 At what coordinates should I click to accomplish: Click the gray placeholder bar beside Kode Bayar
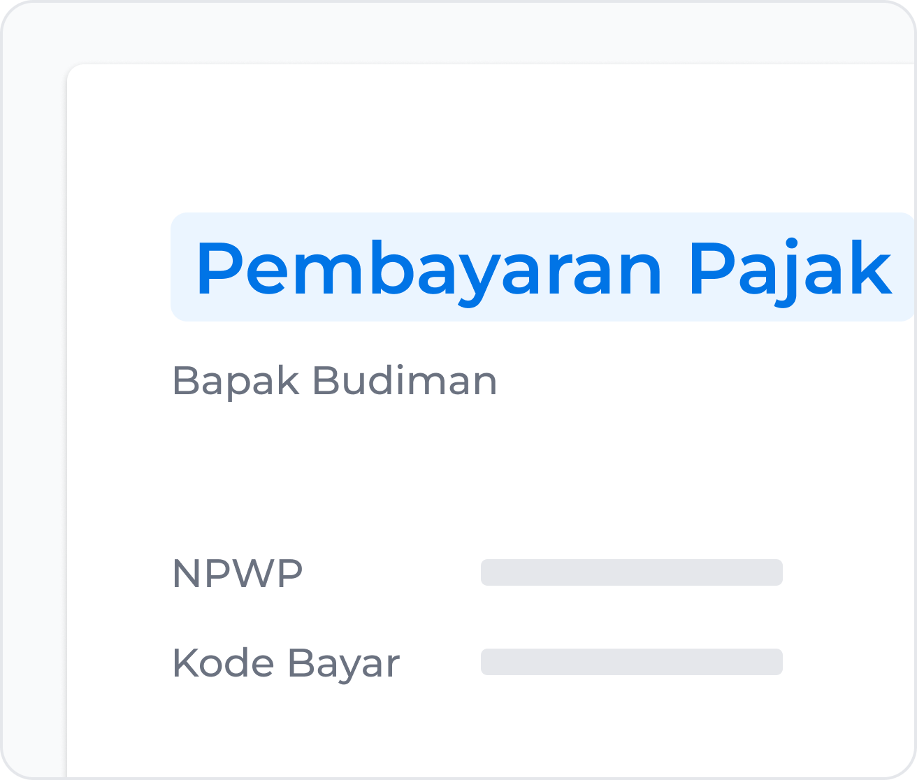coord(632,662)
